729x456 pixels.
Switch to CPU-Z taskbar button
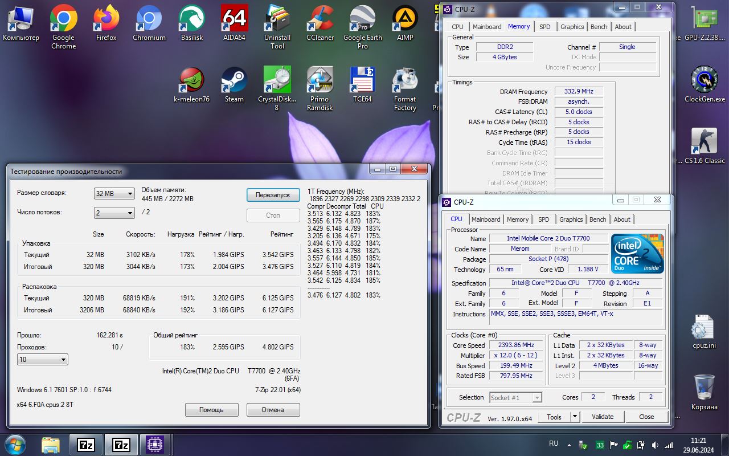(155, 445)
